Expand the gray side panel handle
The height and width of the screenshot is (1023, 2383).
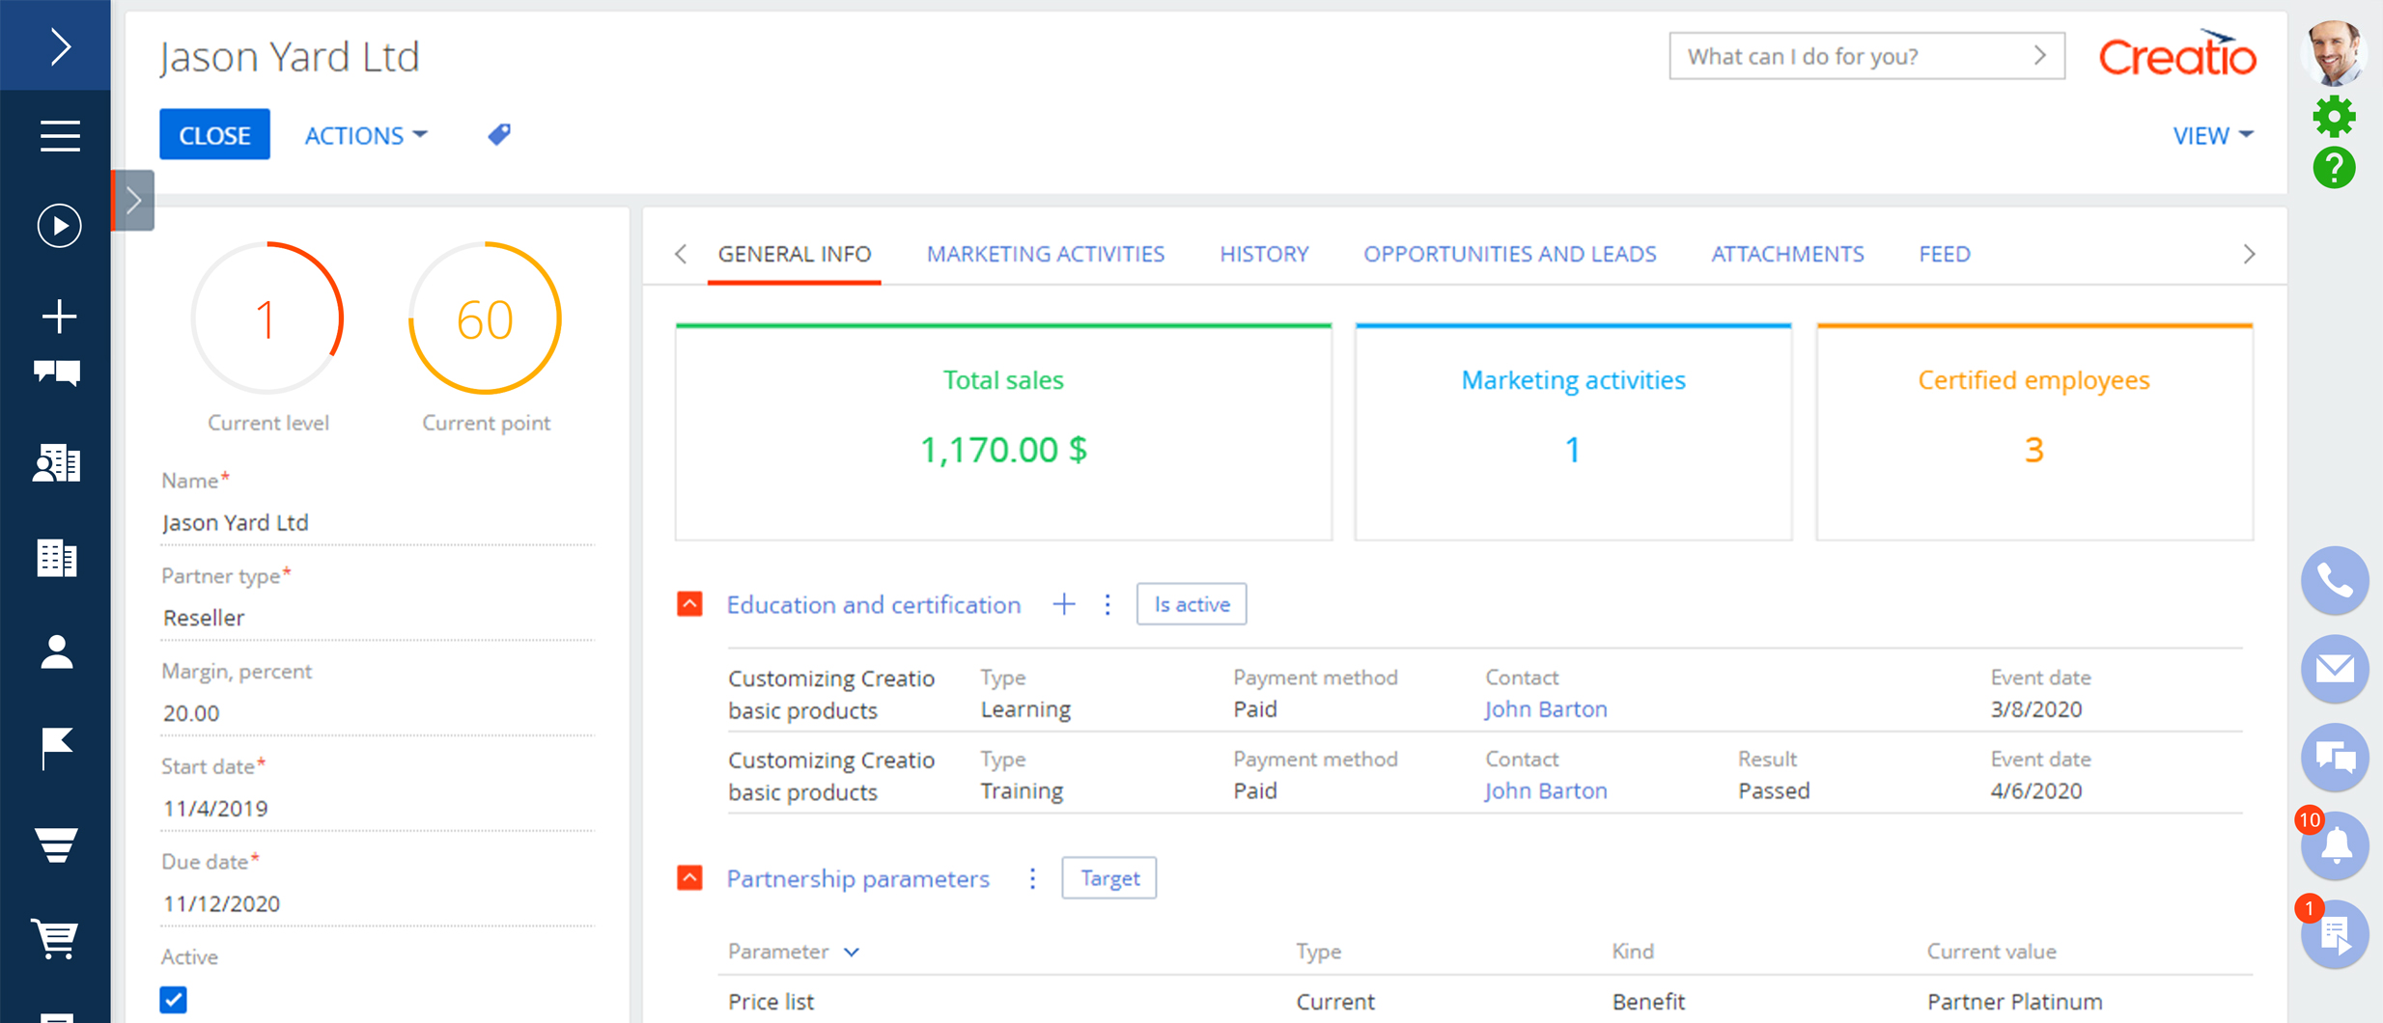coord(133,200)
